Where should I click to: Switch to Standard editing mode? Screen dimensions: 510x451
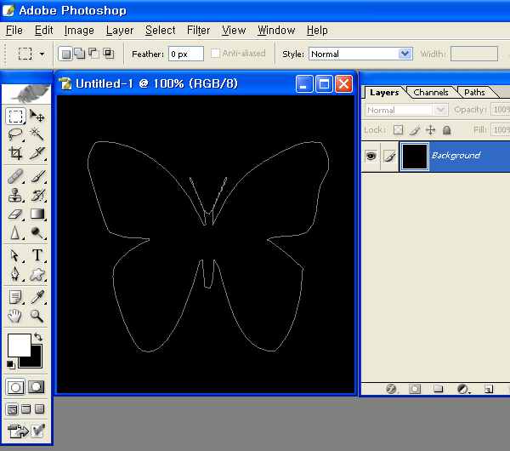[x=15, y=387]
